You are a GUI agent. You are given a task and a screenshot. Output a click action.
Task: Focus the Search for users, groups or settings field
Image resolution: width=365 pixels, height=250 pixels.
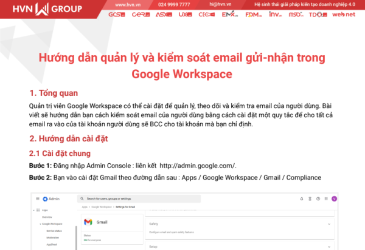[139, 198]
